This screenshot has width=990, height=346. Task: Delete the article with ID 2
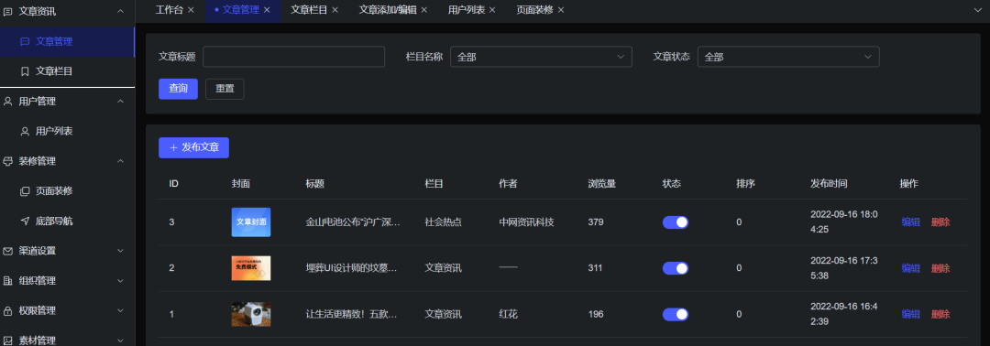click(940, 268)
